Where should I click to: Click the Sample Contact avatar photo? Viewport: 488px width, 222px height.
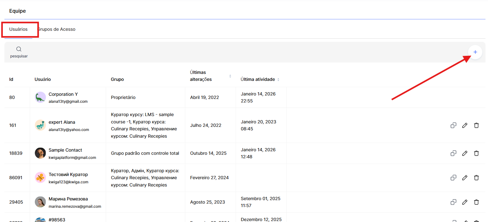pyautogui.click(x=40, y=153)
